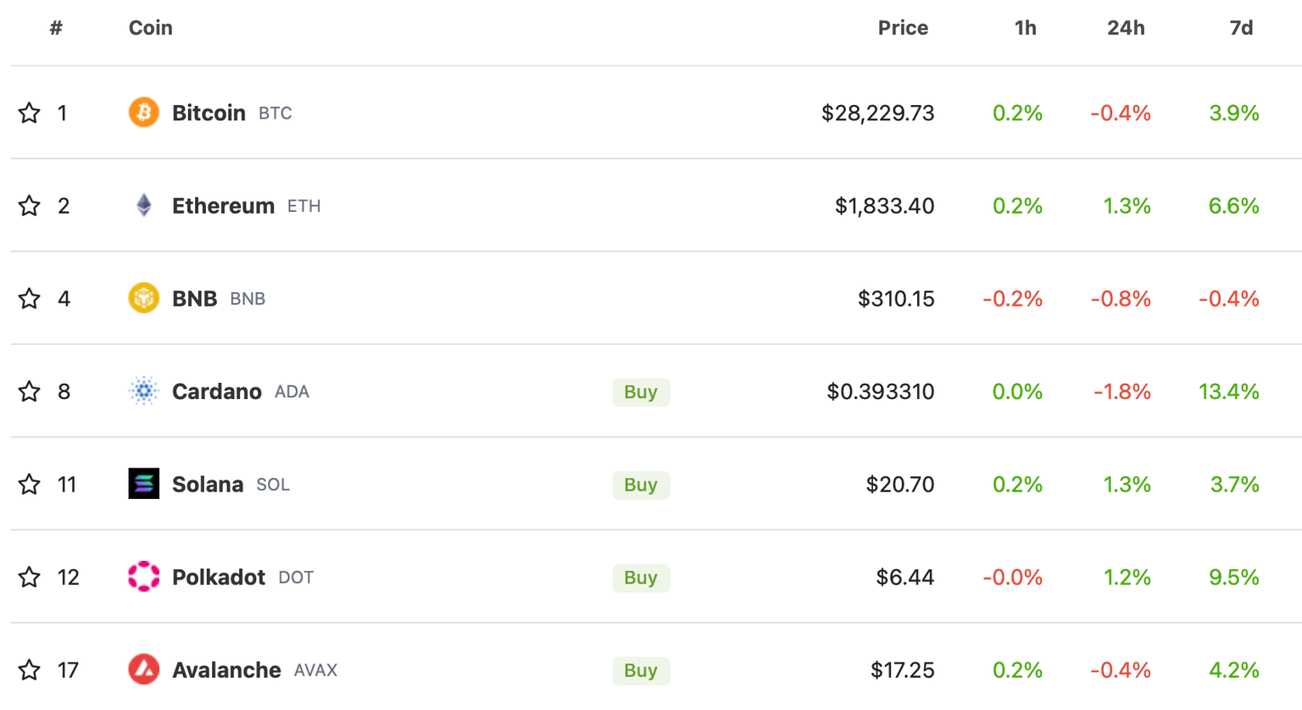1302x710 pixels.
Task: Sort by the 7d column header
Action: [x=1241, y=28]
